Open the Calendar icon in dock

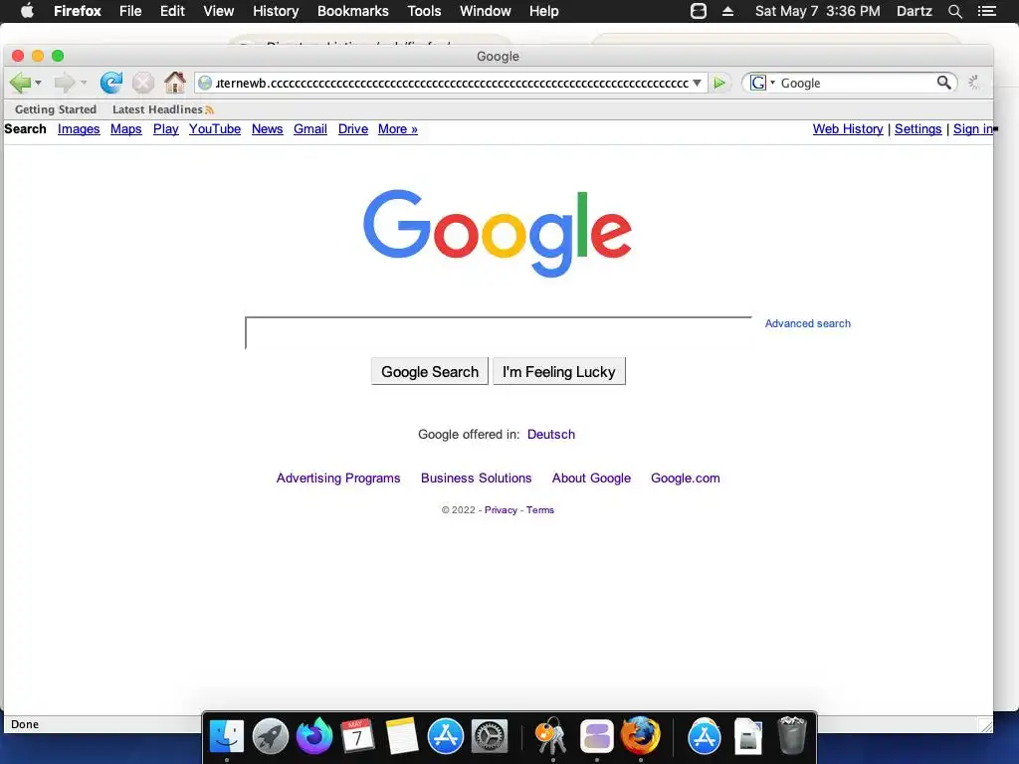pyautogui.click(x=357, y=737)
